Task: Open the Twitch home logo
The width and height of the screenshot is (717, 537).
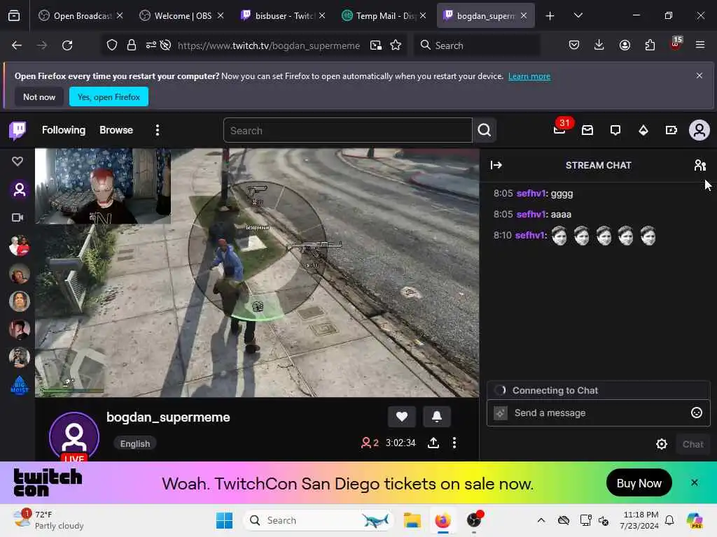Action: click(18, 131)
